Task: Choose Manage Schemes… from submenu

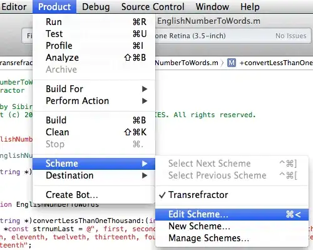Action: click(232, 238)
